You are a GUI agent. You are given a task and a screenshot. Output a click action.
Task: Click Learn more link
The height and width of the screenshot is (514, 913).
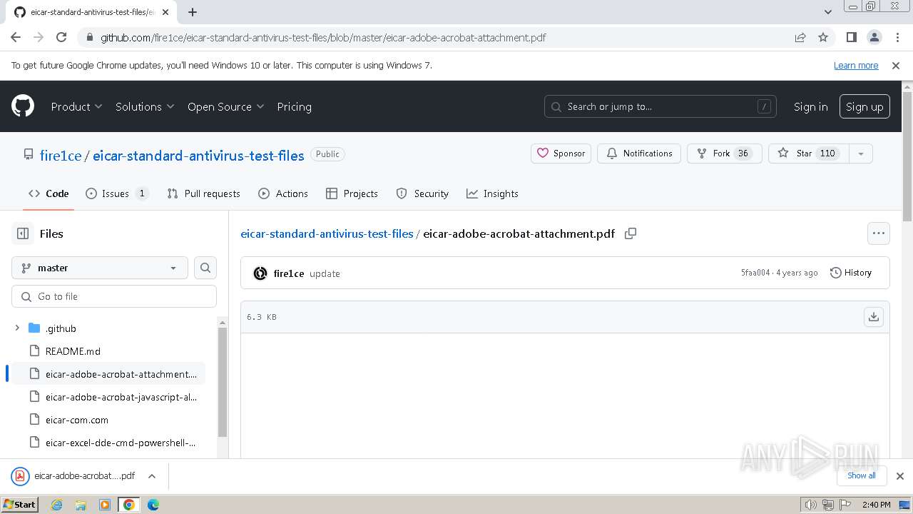click(856, 66)
